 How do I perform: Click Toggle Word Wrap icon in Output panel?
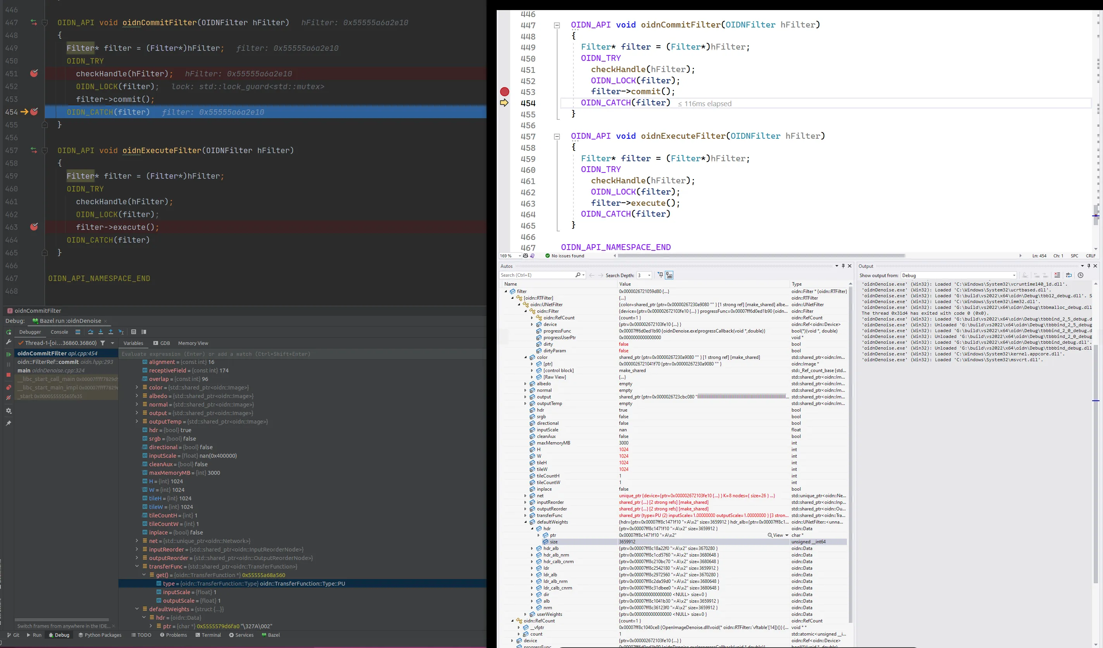pos(1069,276)
